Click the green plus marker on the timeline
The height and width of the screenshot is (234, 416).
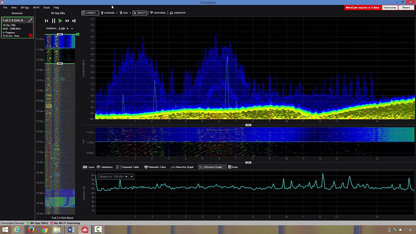click(x=77, y=34)
